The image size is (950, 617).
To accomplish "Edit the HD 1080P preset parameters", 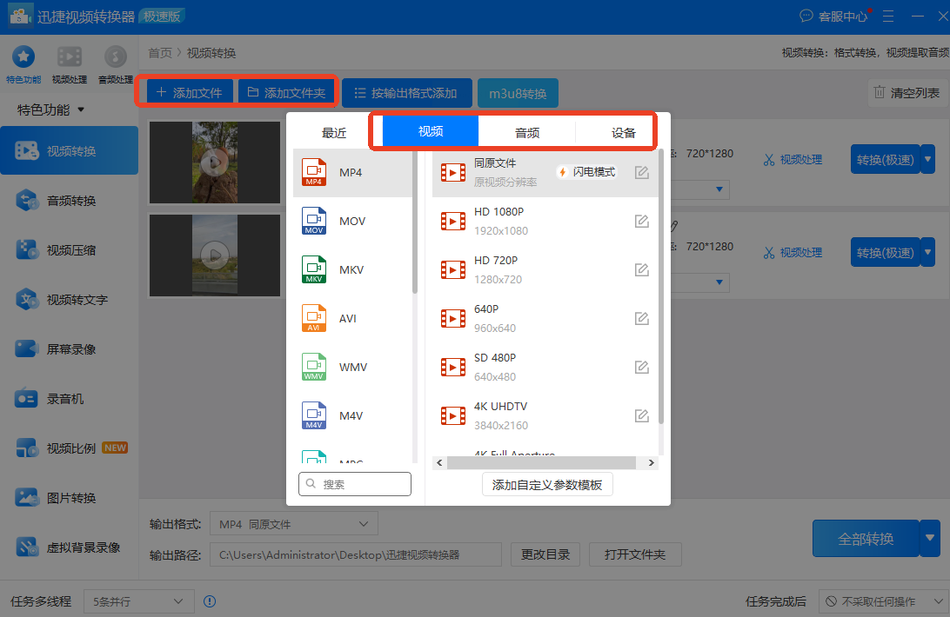I will pos(642,221).
